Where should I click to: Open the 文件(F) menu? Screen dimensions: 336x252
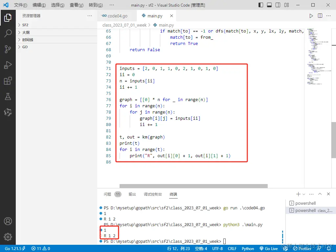coord(21,5)
